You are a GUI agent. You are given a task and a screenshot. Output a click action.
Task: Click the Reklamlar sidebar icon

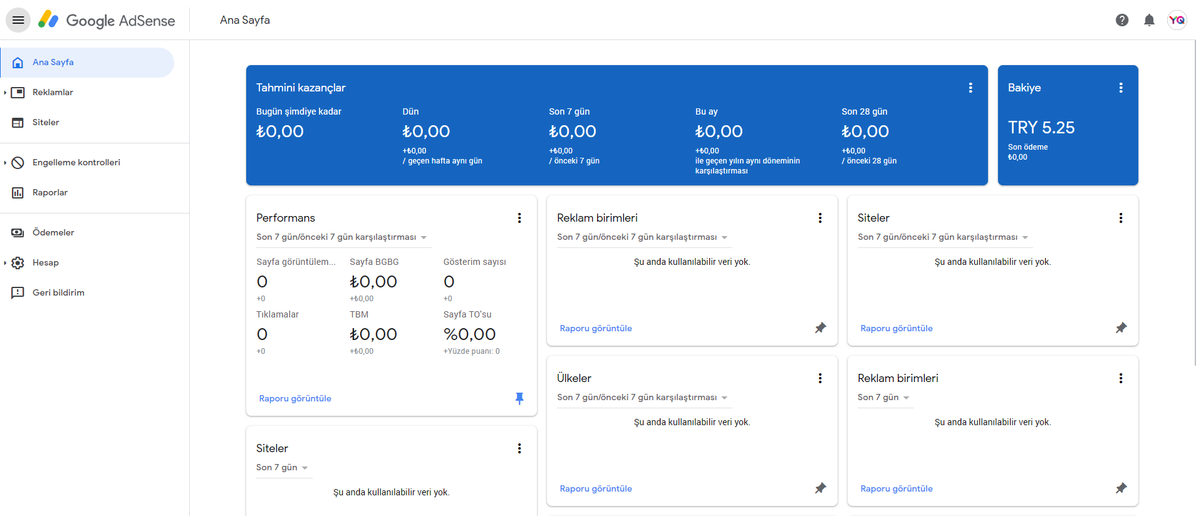tap(18, 93)
